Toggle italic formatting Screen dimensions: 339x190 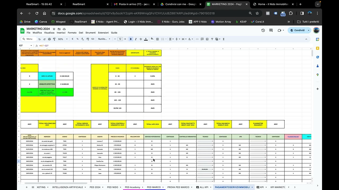pyautogui.click(x=136, y=39)
